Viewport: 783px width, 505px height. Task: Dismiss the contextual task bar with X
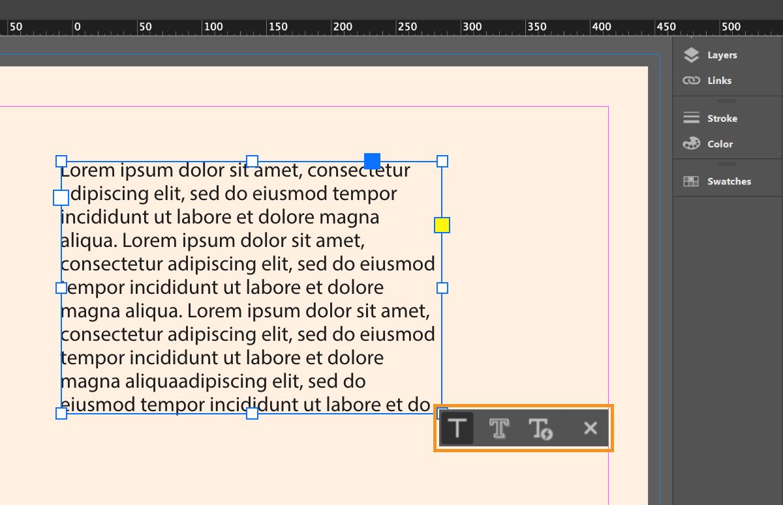pyautogui.click(x=589, y=428)
